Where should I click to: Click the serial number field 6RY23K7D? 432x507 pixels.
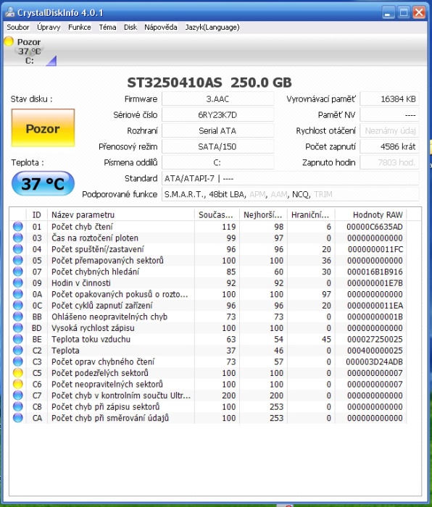(217, 114)
